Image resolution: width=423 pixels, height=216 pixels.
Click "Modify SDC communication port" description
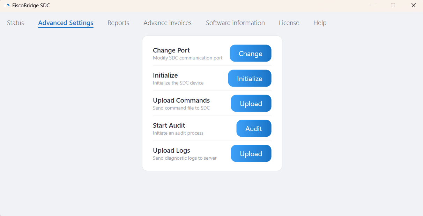point(188,58)
